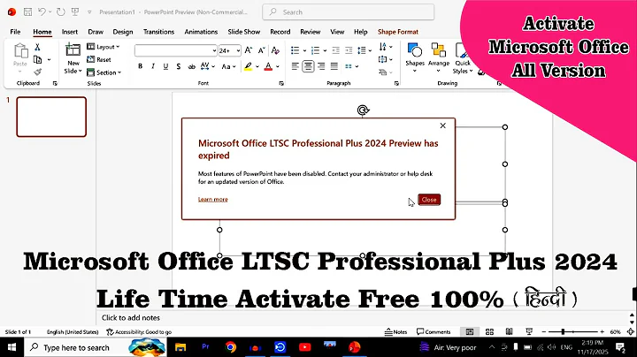Open the Comments pane in status bar
The width and height of the screenshot is (637, 357).
pos(434,332)
